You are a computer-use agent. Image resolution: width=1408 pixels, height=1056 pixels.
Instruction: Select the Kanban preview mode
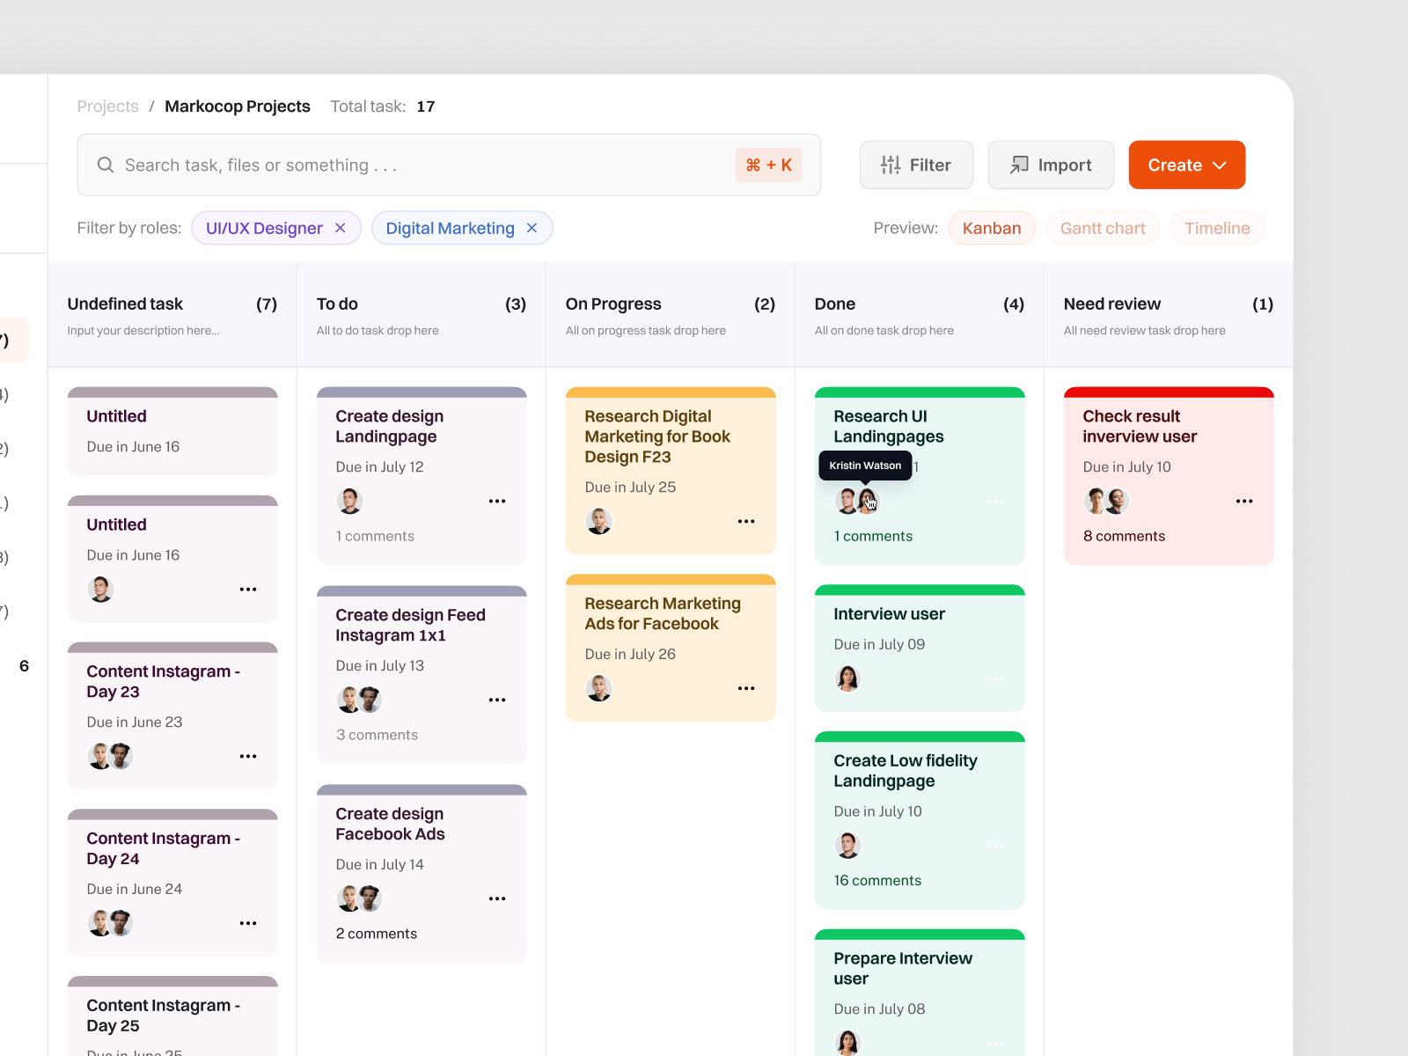[992, 228]
